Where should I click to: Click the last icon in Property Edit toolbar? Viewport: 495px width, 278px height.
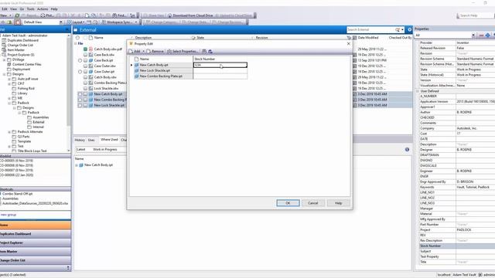pyautogui.click(x=210, y=51)
